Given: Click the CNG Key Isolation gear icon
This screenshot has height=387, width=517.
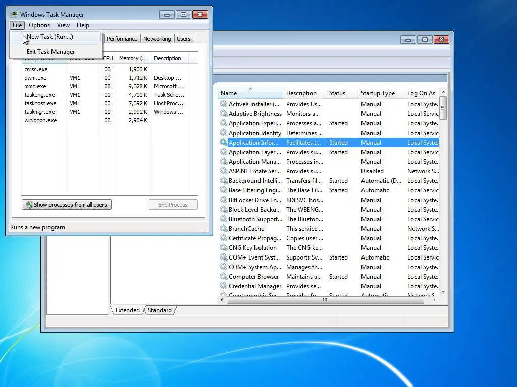Looking at the screenshot, I should click(224, 247).
